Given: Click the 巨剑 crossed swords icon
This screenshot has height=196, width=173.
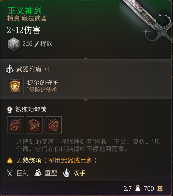Looking at the screenshot, I should click(10, 173).
